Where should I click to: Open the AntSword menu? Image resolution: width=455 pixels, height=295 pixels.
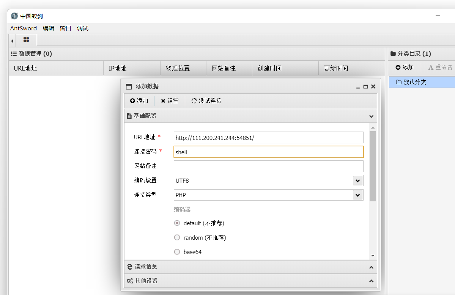tap(24, 28)
